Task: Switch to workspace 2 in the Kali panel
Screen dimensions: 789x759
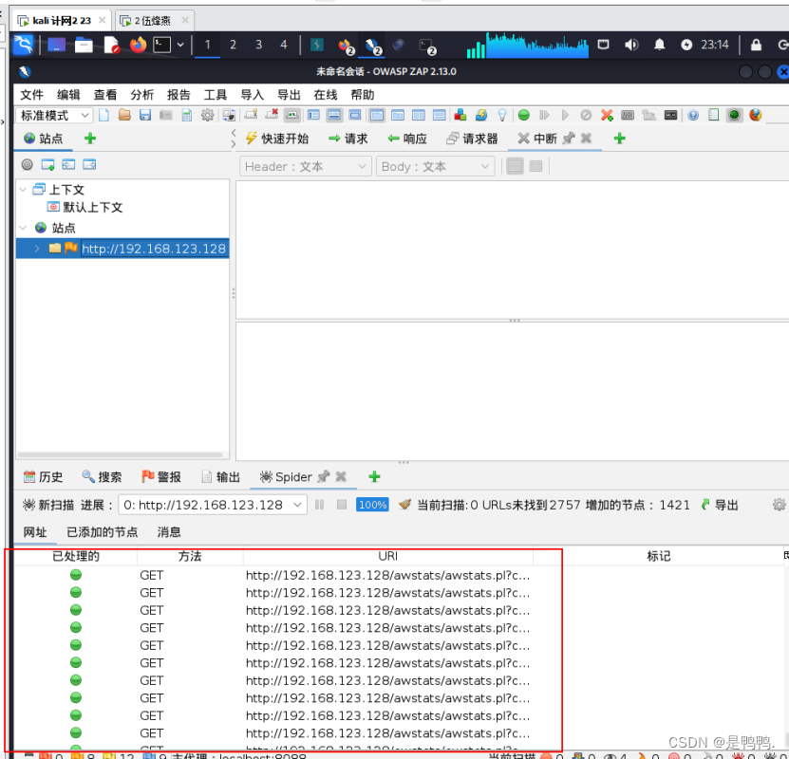Action: click(233, 45)
